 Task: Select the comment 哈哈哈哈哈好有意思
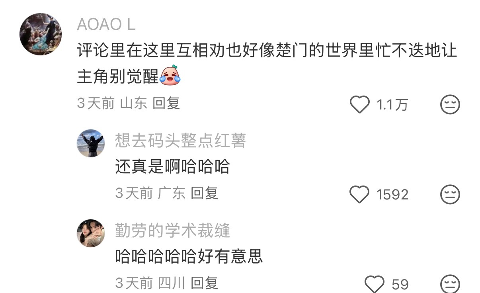[x=189, y=256]
